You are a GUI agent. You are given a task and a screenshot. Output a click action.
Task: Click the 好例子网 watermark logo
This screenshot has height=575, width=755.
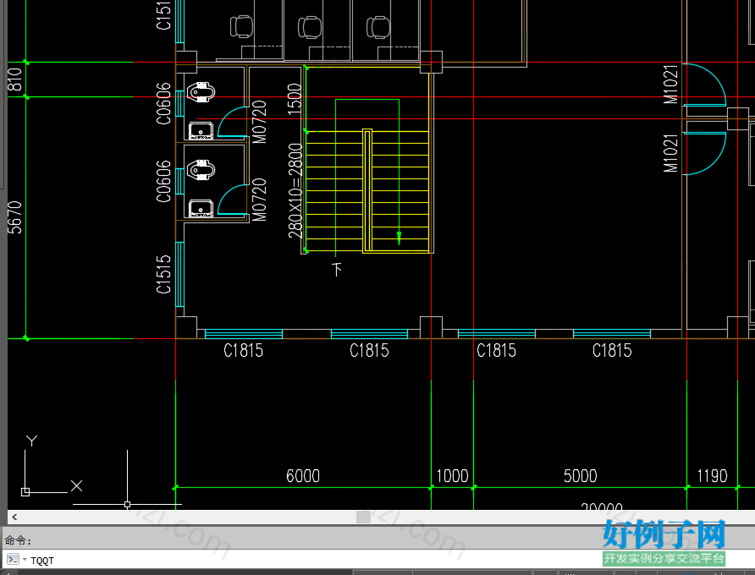664,534
